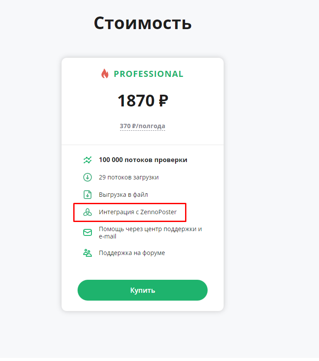Buy the plan with the Купить button

point(143,290)
